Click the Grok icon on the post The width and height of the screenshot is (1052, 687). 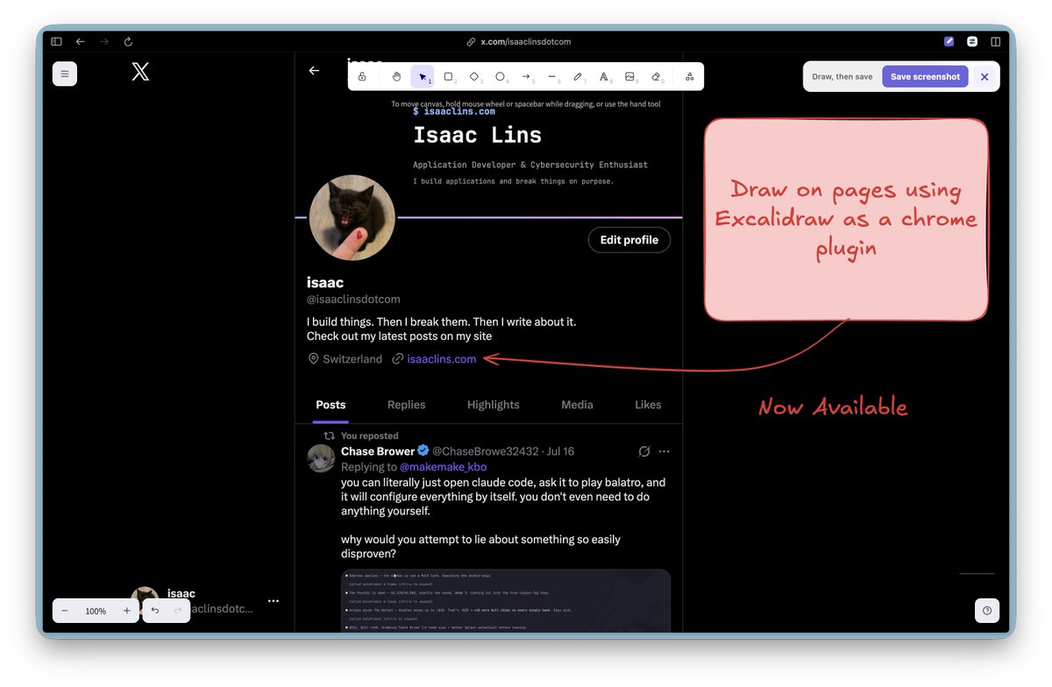[644, 451]
